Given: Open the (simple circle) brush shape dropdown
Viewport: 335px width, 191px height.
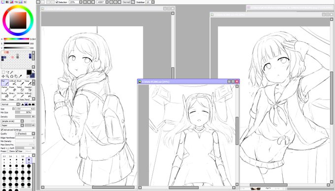Looking at the screenshot, I should [22, 121].
